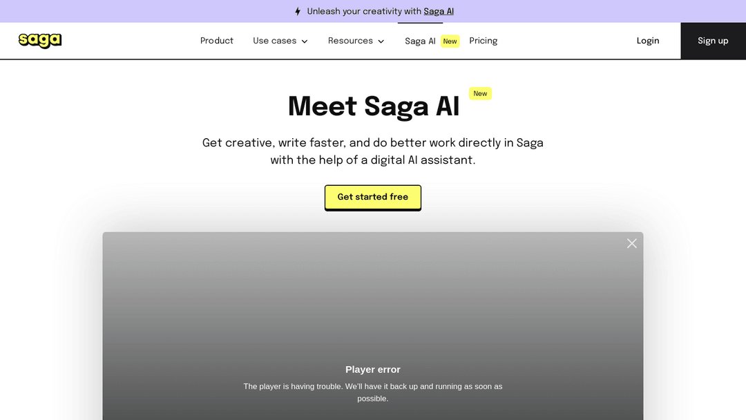Open the Resources menu label
This screenshot has height=420, width=746.
coord(350,41)
